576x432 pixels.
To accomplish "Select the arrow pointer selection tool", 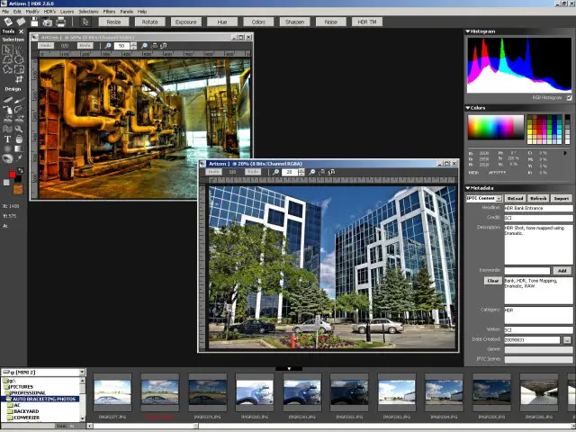I will click(x=7, y=49).
